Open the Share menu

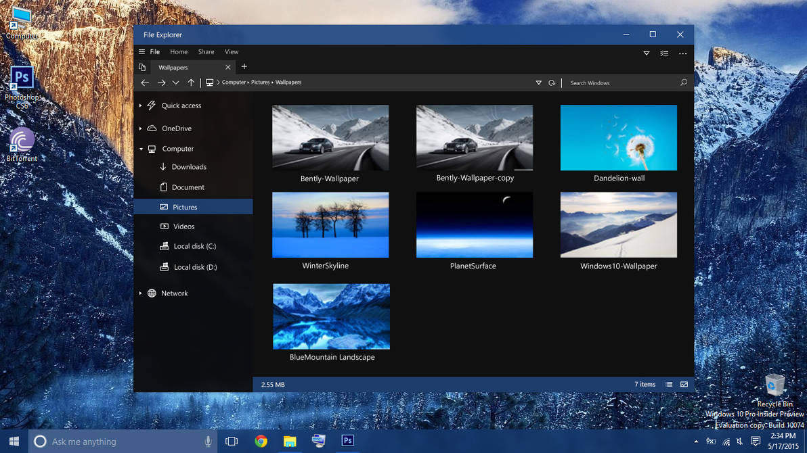point(206,51)
